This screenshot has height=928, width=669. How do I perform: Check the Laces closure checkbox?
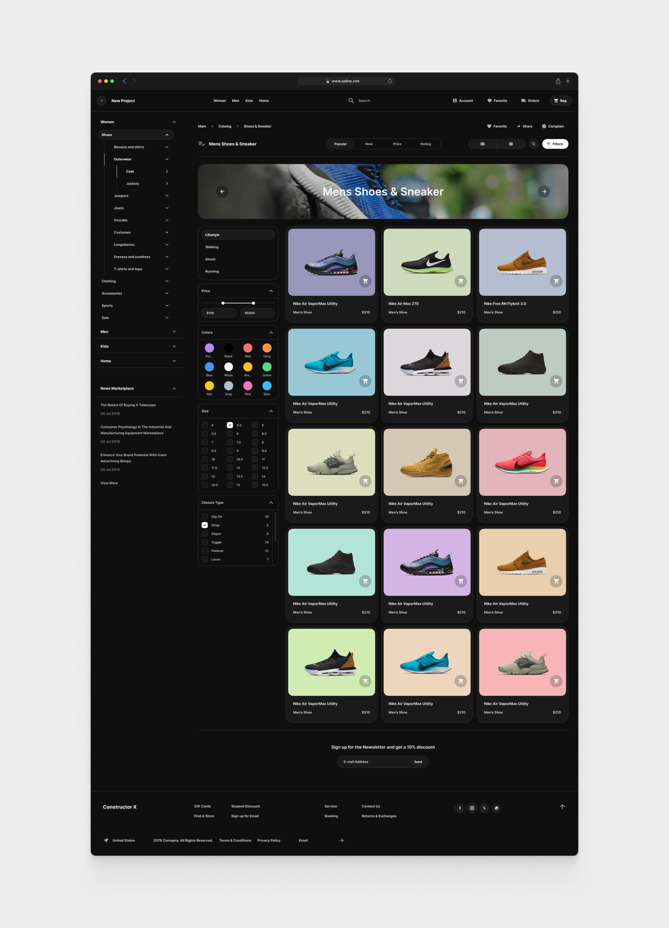pos(204,559)
